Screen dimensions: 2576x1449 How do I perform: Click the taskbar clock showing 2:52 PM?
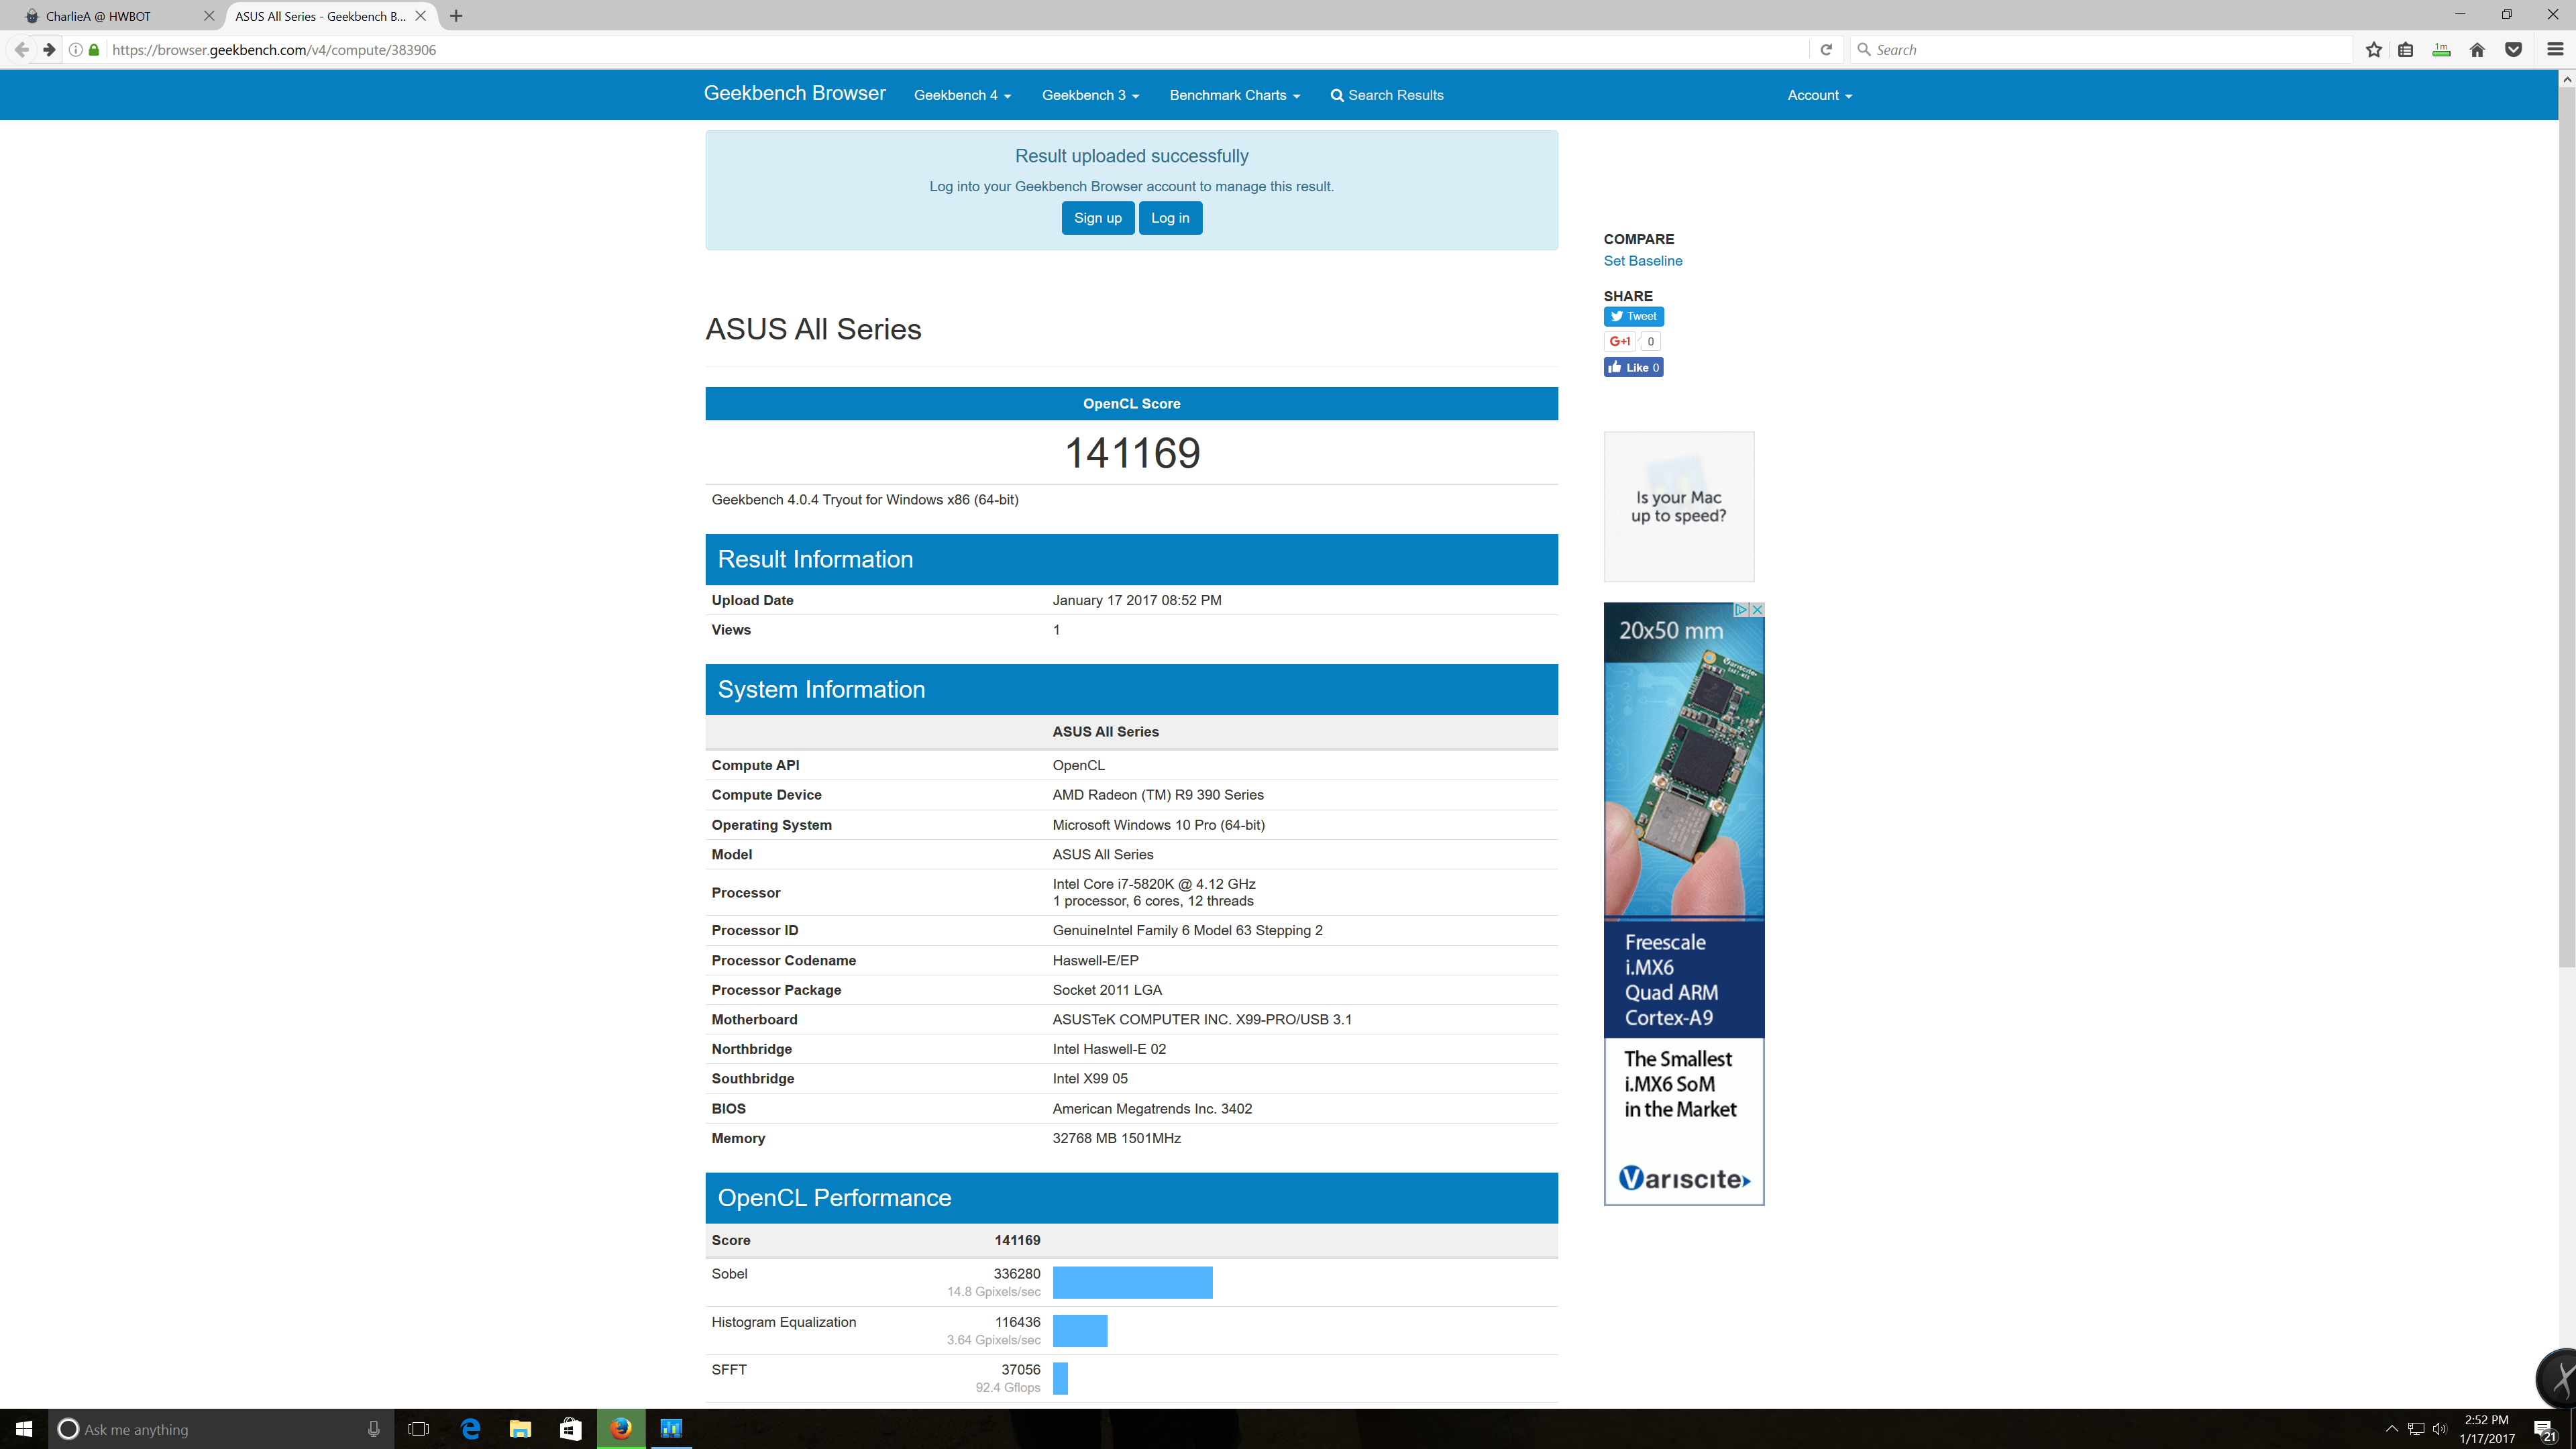coord(2486,1429)
